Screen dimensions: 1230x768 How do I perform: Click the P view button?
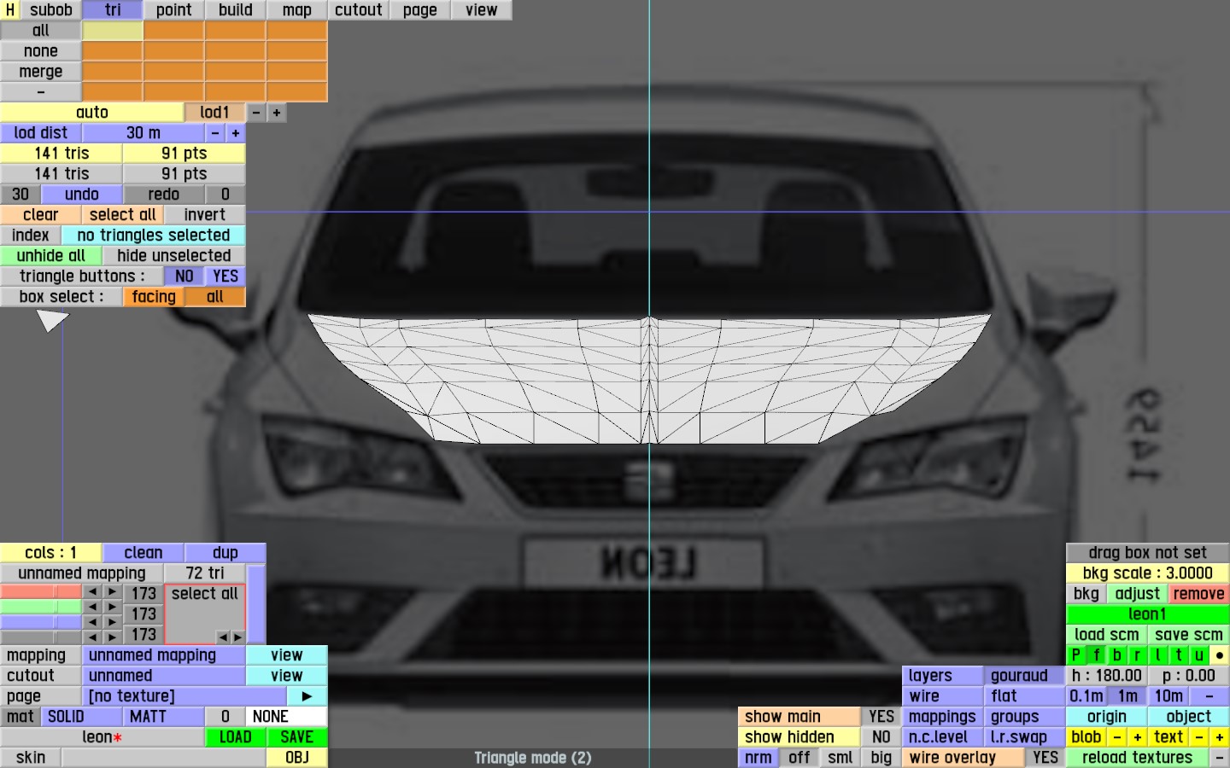coord(1076,655)
